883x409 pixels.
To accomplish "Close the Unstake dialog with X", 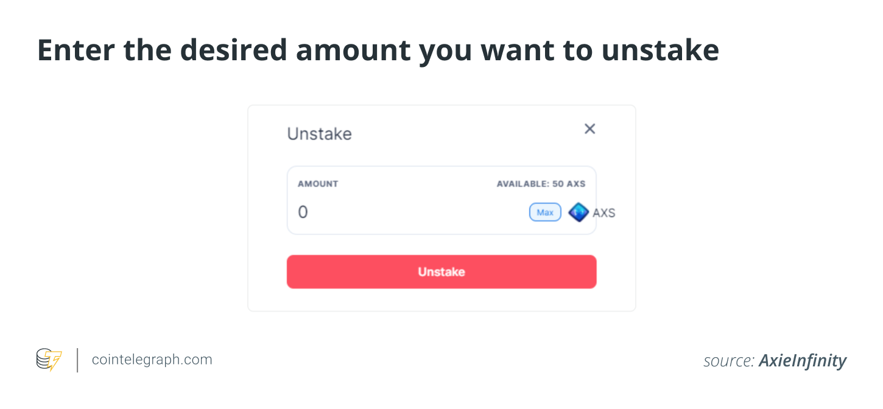I will tap(589, 129).
